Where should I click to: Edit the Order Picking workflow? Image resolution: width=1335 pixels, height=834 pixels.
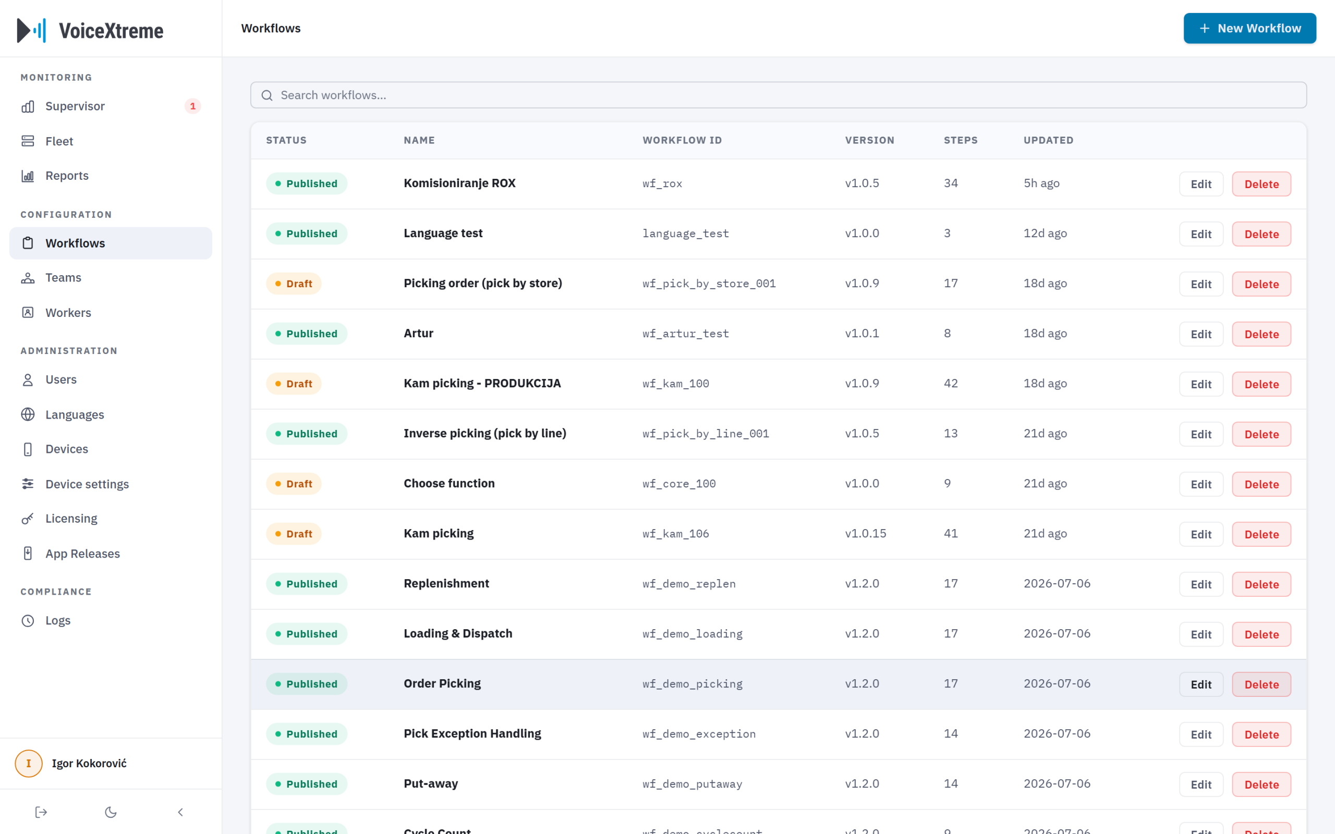1200,685
